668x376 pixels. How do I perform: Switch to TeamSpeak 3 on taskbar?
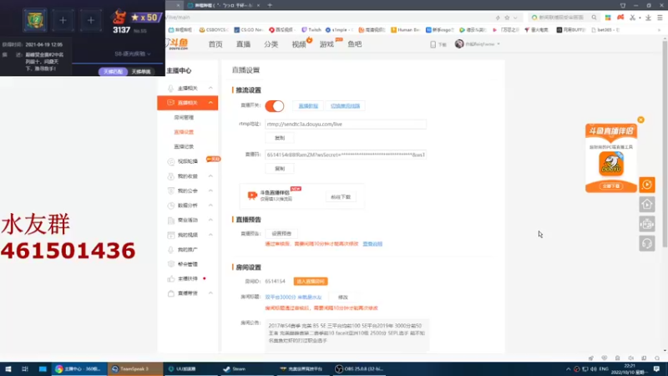(x=134, y=368)
